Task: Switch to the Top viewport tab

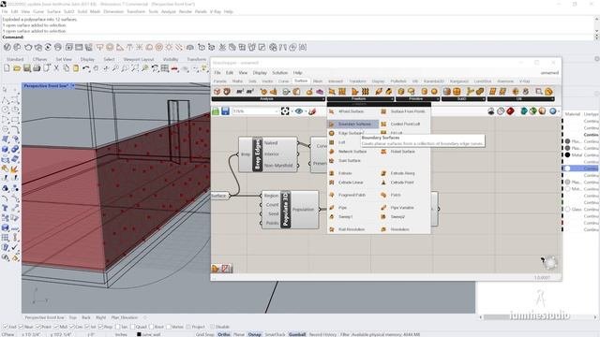Action: coord(73,317)
